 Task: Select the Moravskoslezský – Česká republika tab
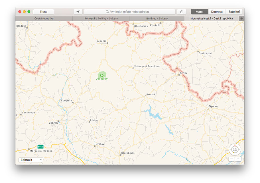tap(212, 18)
